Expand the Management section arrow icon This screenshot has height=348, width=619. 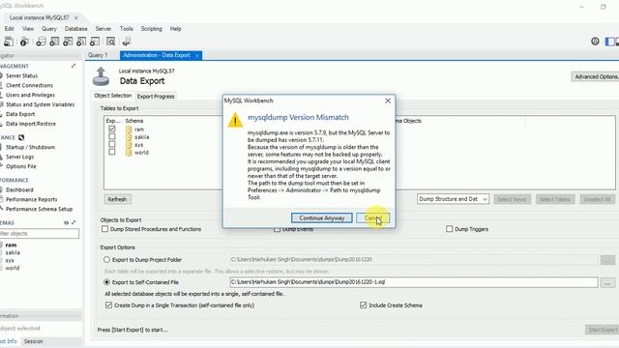tap(74, 66)
